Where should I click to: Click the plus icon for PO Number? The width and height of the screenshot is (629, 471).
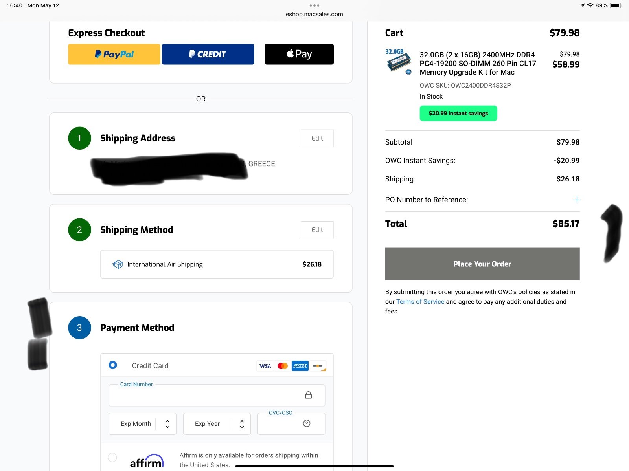(x=577, y=200)
